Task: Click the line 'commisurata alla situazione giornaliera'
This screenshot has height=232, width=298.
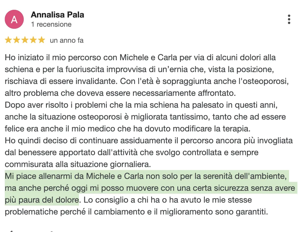Action: tap(78, 164)
